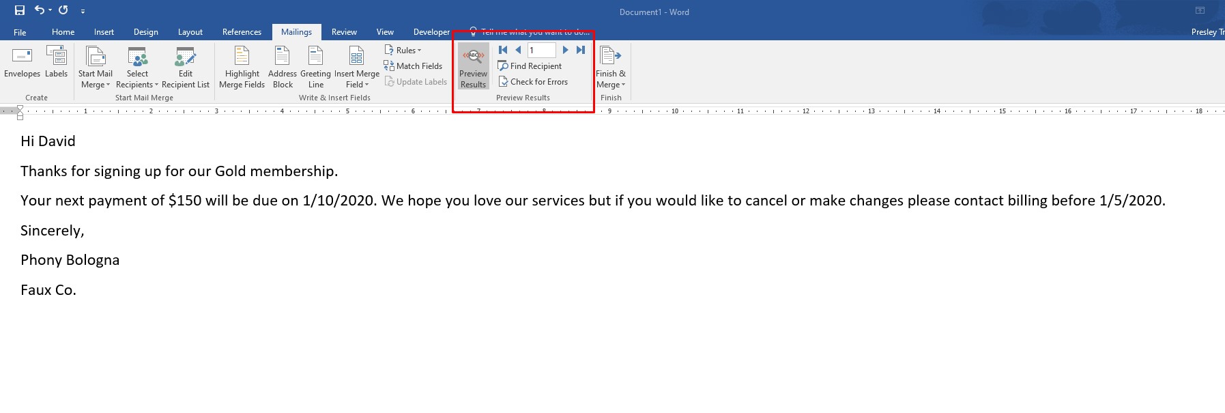Open the View tab
Screen dimensions: 1225x413
(x=385, y=32)
